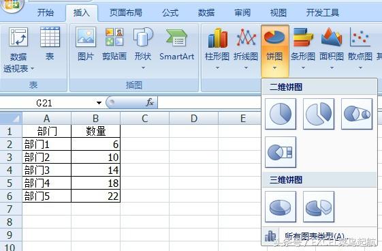Switch to the Page Layout (页面布局) tab
The height and width of the screenshot is (251, 382).
click(126, 13)
